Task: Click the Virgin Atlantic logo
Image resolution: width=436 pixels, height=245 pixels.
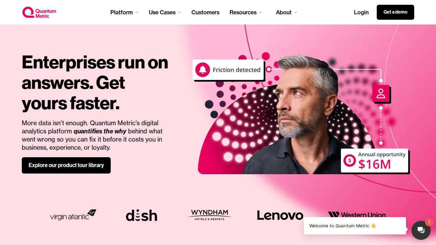Action: click(73, 215)
